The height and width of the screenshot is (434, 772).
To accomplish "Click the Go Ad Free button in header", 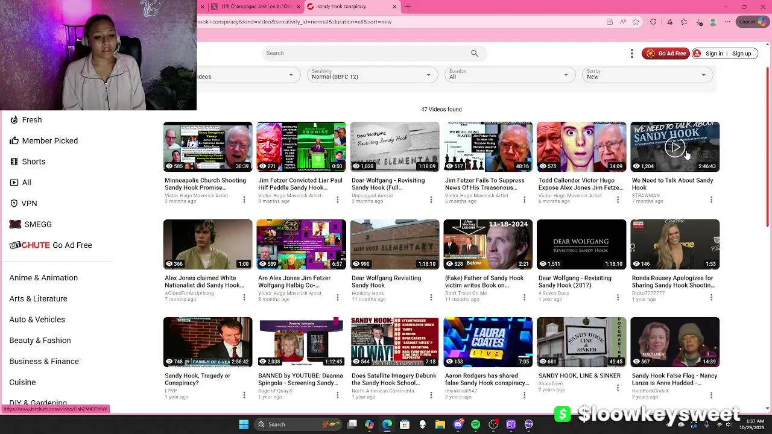I will click(666, 54).
